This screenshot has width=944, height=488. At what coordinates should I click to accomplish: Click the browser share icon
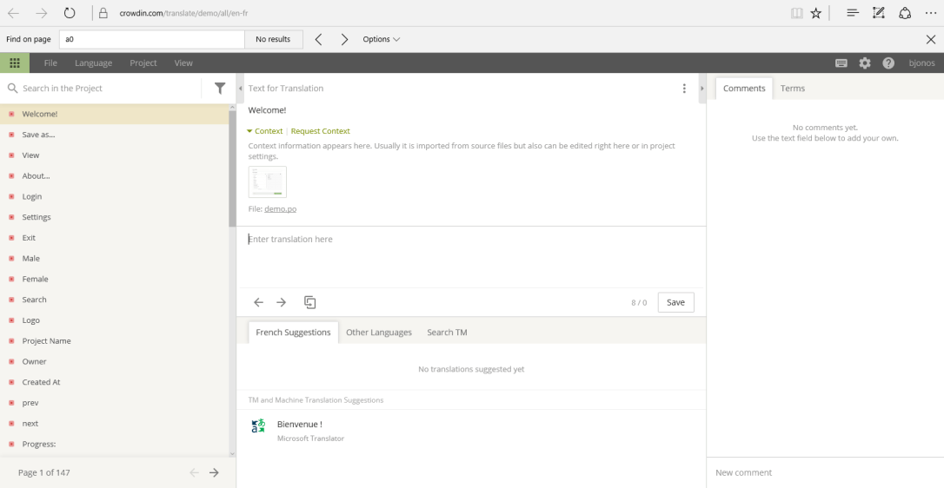(x=905, y=13)
